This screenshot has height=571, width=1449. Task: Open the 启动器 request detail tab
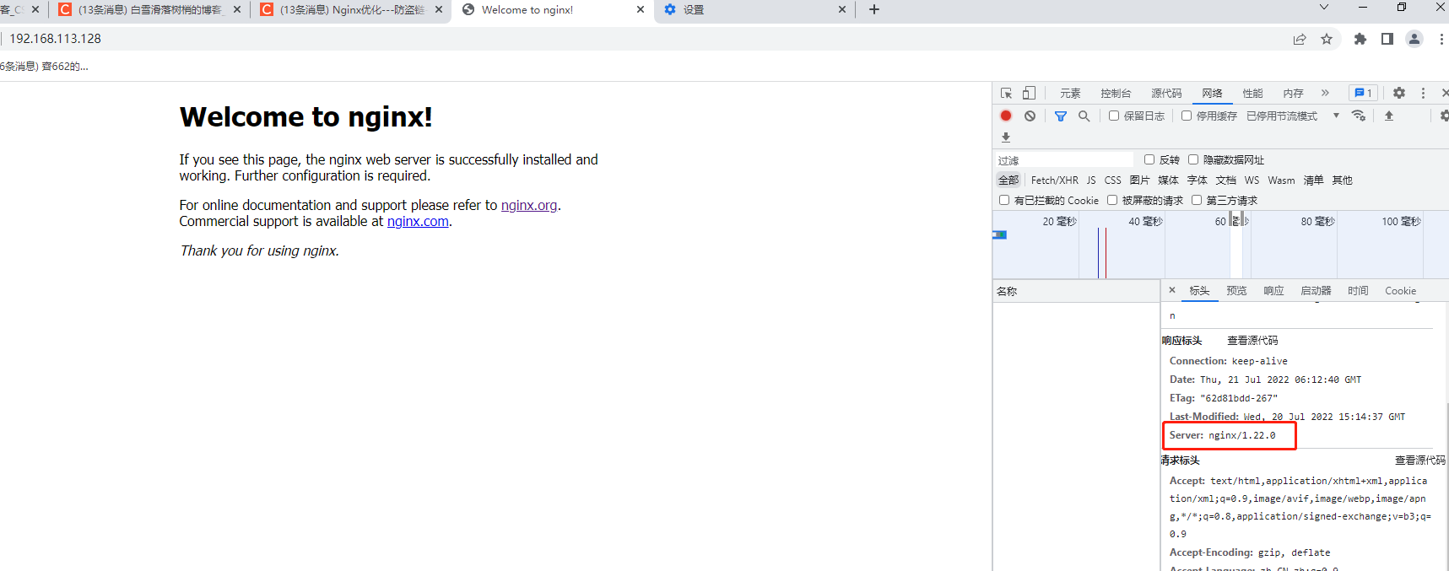pyautogui.click(x=1316, y=290)
